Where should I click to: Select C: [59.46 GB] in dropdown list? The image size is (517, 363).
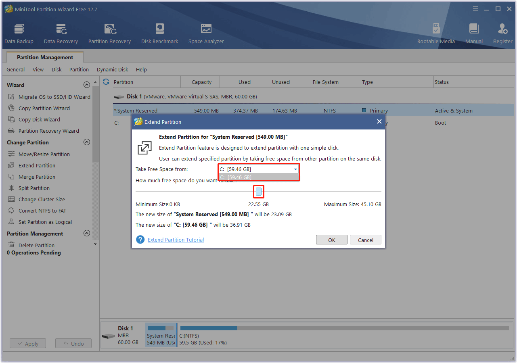point(259,177)
